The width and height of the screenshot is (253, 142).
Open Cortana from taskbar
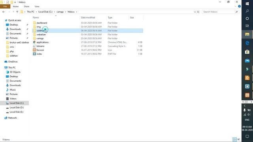tap(247, 19)
